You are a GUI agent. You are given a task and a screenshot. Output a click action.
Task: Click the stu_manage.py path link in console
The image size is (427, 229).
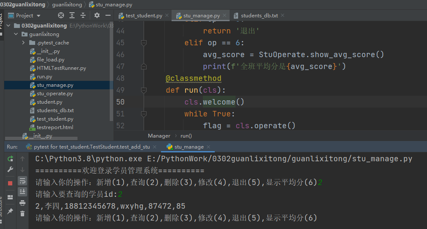pos(280,159)
